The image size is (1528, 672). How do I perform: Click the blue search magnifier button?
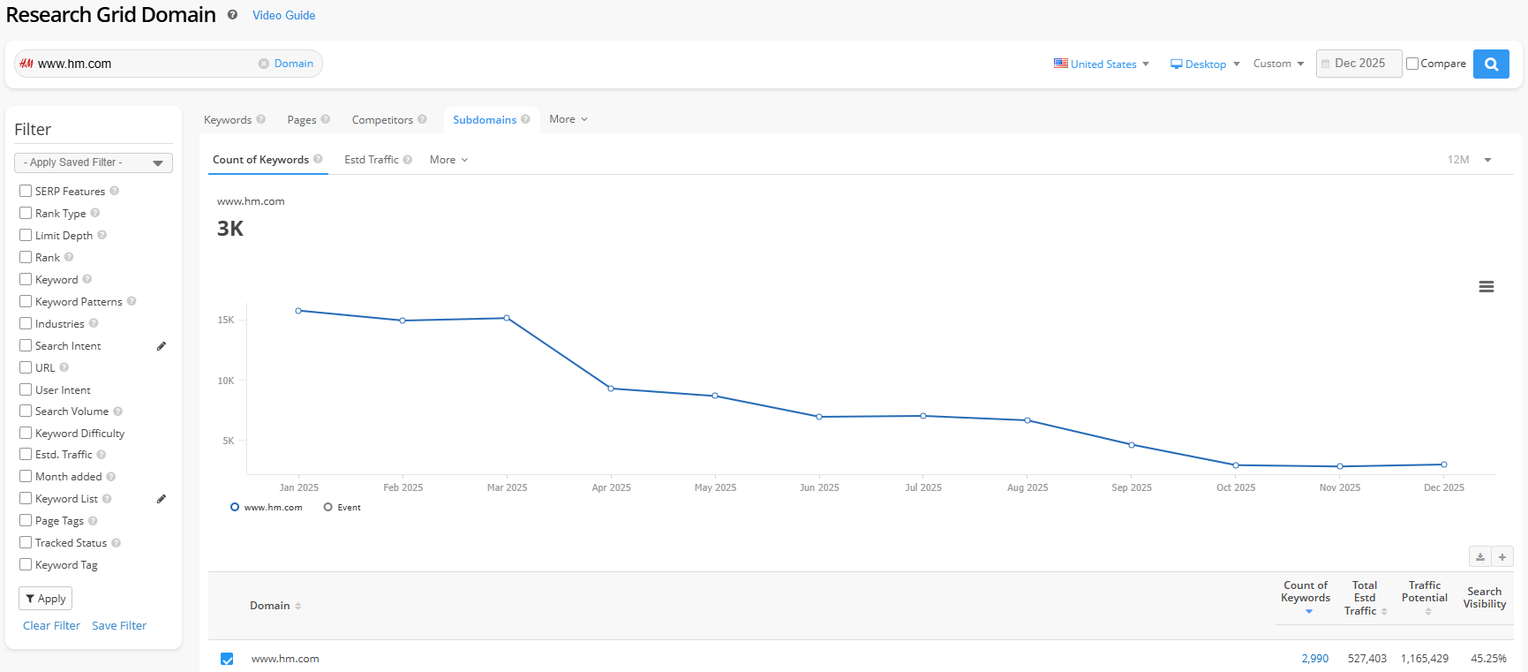[1491, 64]
